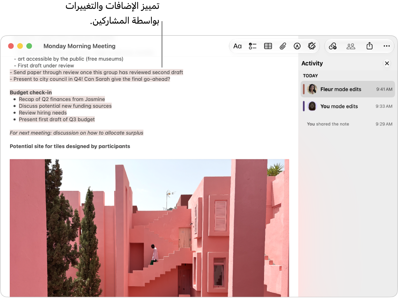Click the 'Budget check-in' heading
Screen dimensions: 398x298
click(31, 92)
